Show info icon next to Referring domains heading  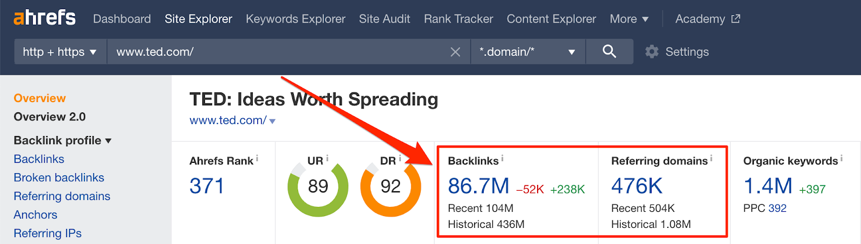pos(711,158)
